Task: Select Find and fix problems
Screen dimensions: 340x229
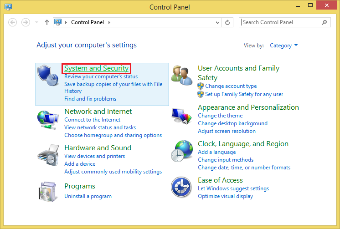Action: tap(90, 99)
